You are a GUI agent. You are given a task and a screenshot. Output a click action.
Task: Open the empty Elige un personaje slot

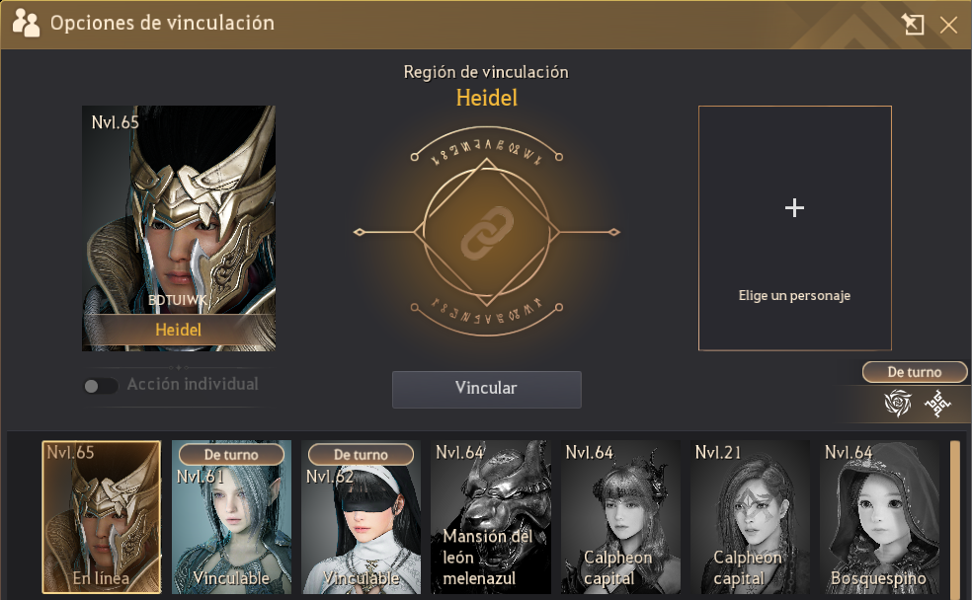(x=795, y=228)
